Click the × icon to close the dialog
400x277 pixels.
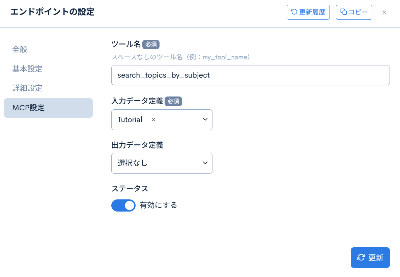tap(384, 12)
